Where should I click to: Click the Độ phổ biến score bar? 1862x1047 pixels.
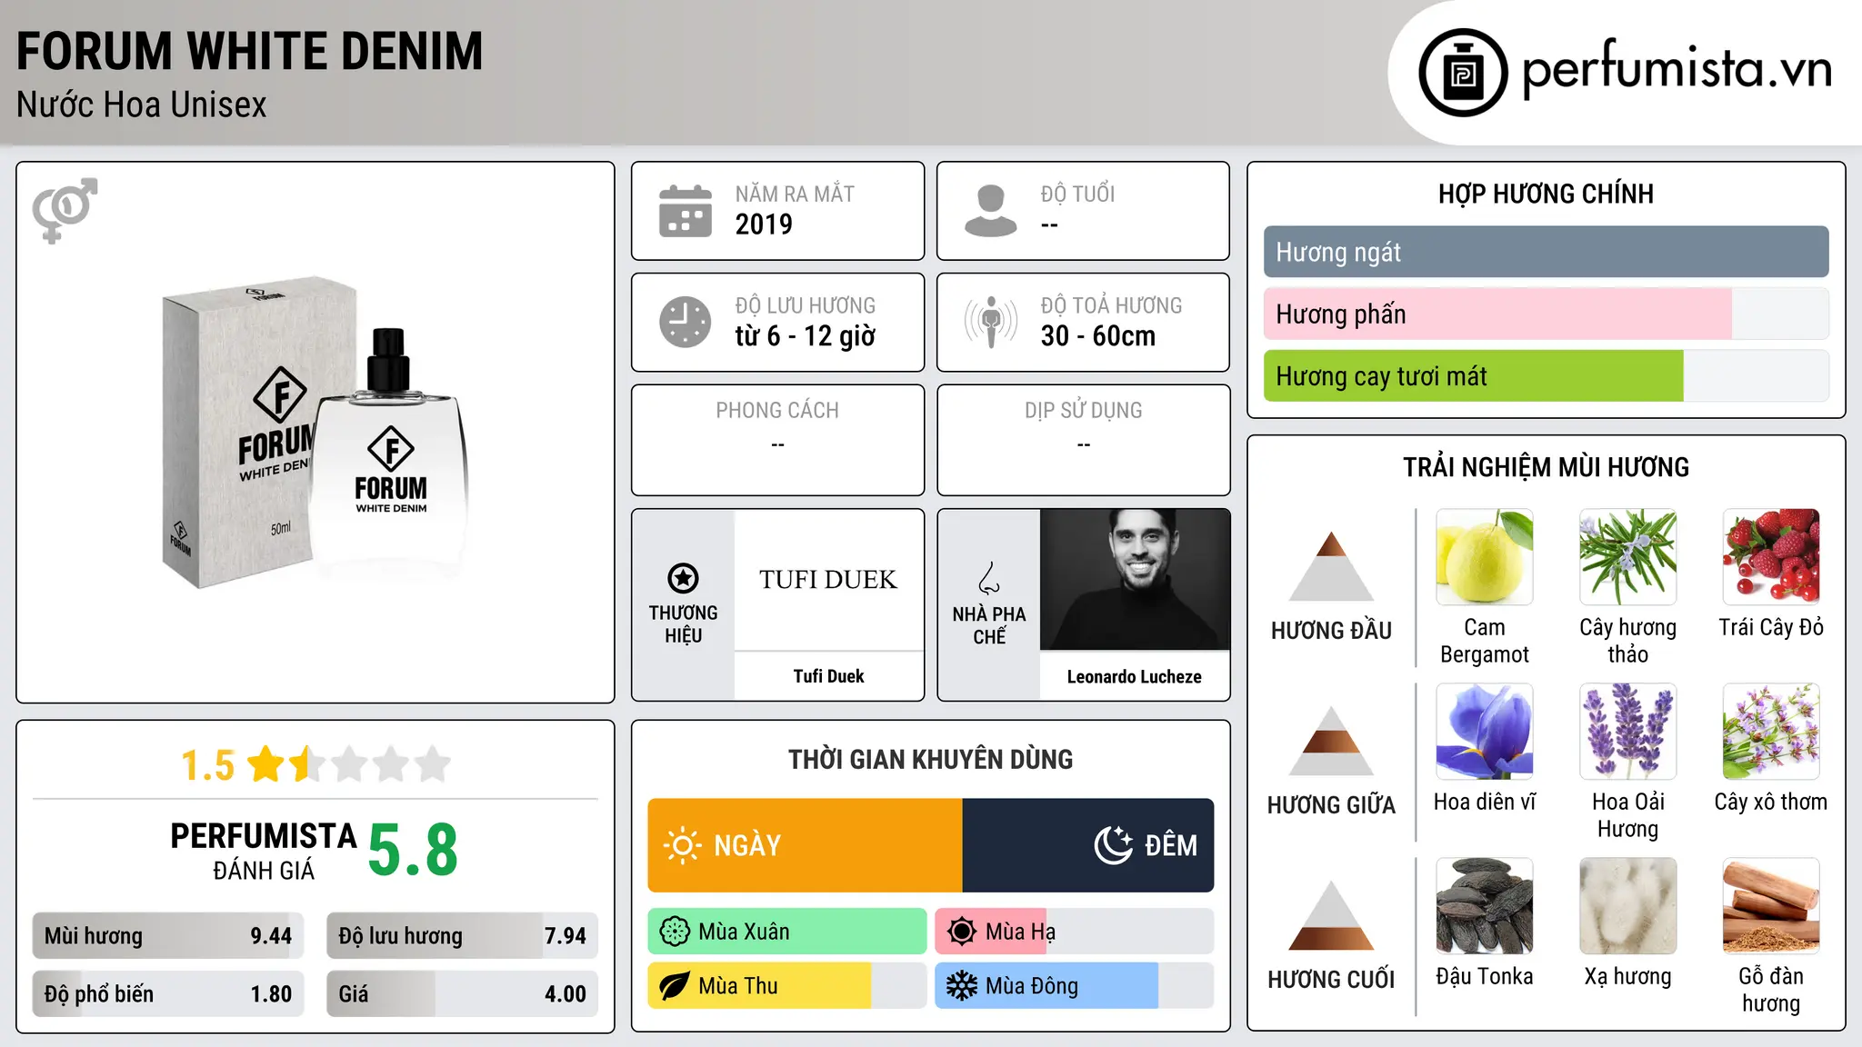(x=168, y=993)
